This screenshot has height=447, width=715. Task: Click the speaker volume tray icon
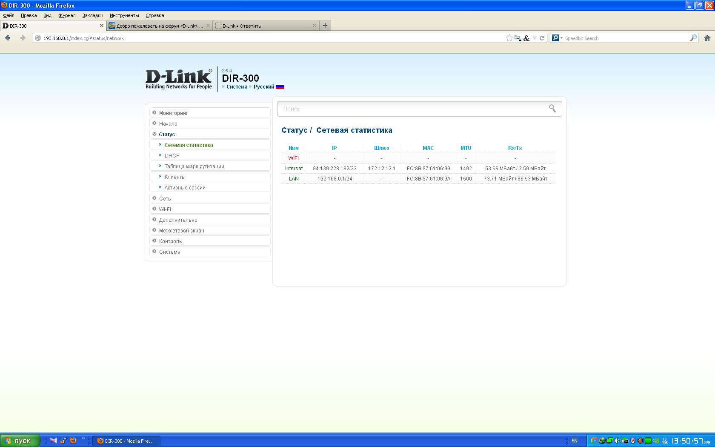[x=617, y=441]
